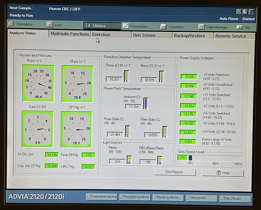Open the Run Screen tab
This screenshot has height=210, width=261.
(144, 35)
